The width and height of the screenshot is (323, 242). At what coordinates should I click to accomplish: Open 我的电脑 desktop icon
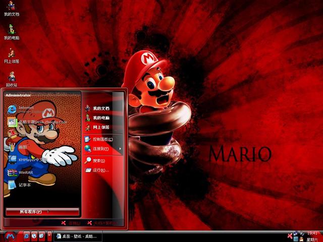(x=12, y=32)
